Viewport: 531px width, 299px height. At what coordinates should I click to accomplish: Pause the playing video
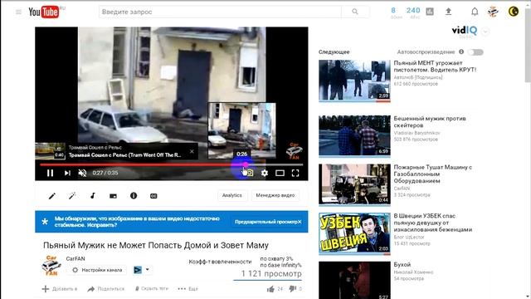tap(50, 173)
